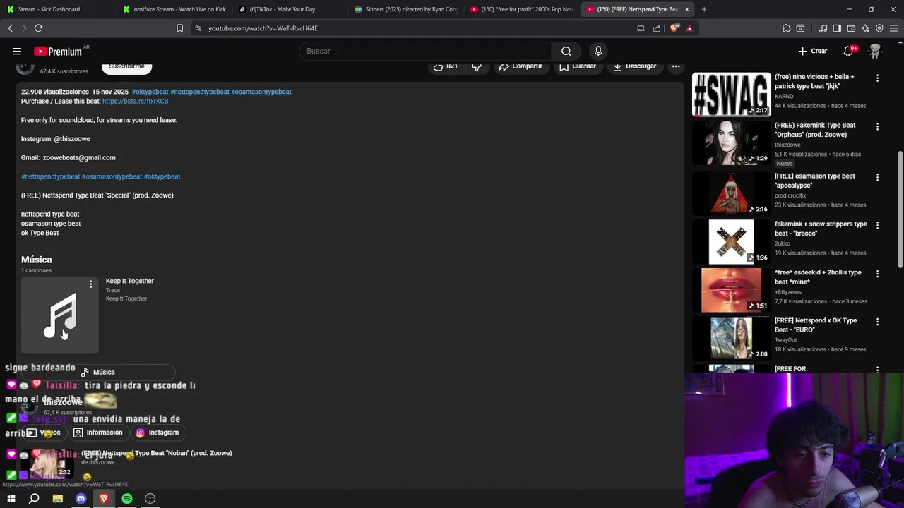This screenshot has width=904, height=508.
Task: Open the channel's Instagram chip
Action: 157,433
